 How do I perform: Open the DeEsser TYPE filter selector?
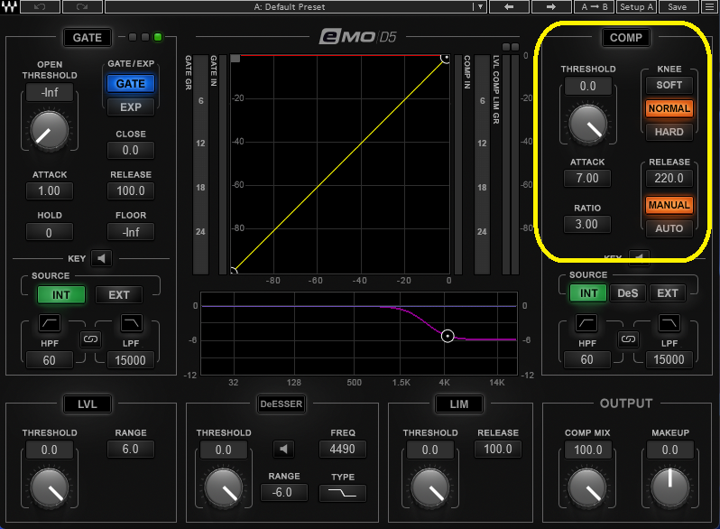pos(343,493)
